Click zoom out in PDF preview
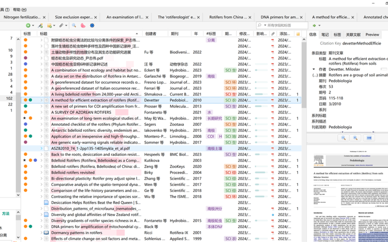 tap(343, 138)
